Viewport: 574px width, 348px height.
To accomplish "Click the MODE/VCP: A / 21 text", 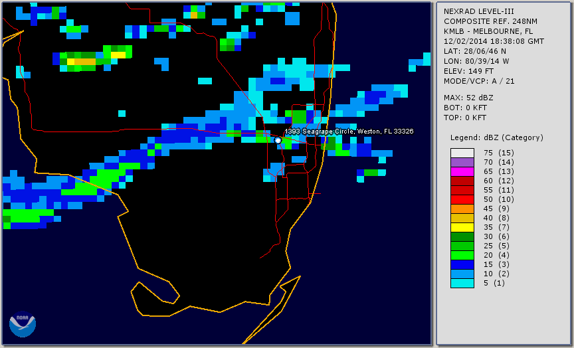I will coord(479,81).
